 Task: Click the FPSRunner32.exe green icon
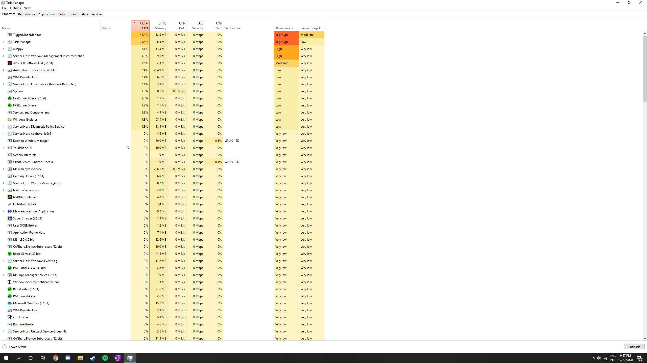point(10,98)
